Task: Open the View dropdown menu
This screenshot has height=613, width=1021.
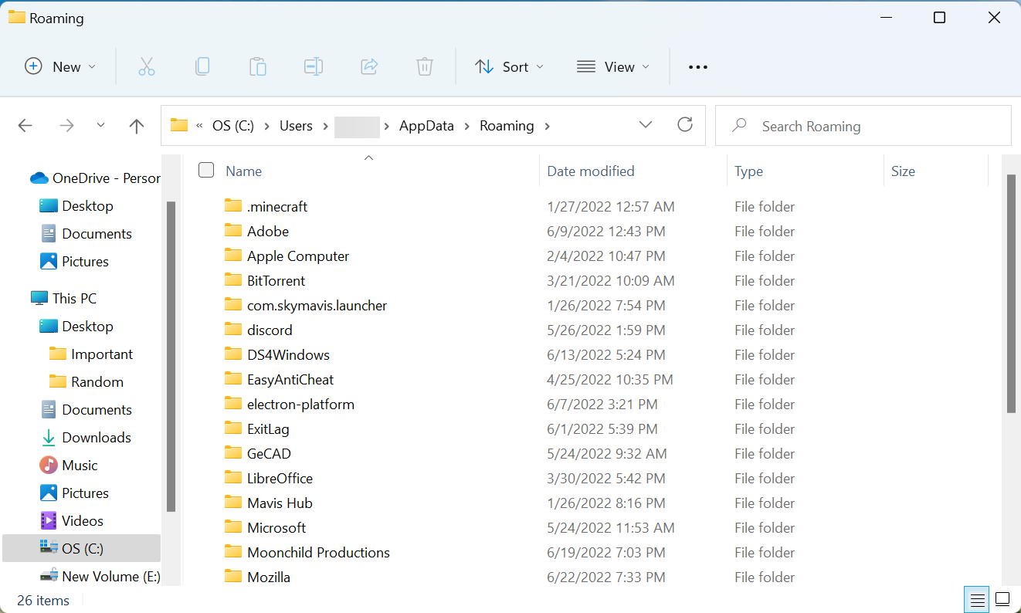Action: point(613,67)
